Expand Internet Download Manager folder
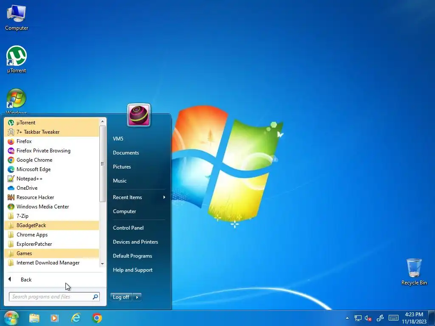Screen dimensions: 435x326 (51, 262)
